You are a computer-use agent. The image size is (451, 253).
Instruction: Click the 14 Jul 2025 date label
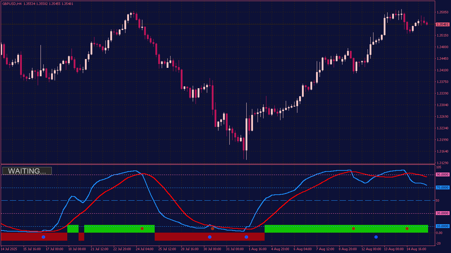tap(9, 249)
